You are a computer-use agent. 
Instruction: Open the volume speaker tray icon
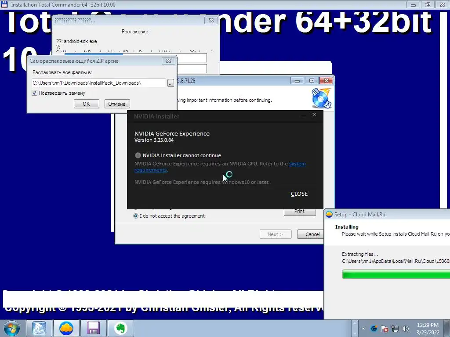click(406, 329)
